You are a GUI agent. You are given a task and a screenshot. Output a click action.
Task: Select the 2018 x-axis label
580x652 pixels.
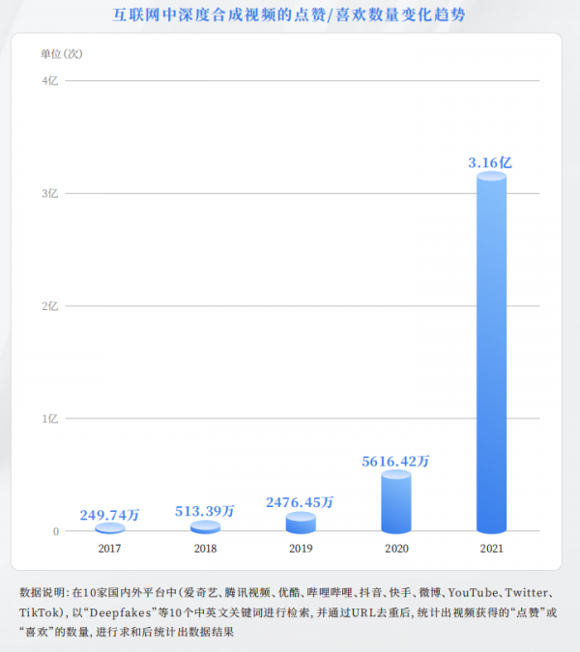pyautogui.click(x=205, y=549)
